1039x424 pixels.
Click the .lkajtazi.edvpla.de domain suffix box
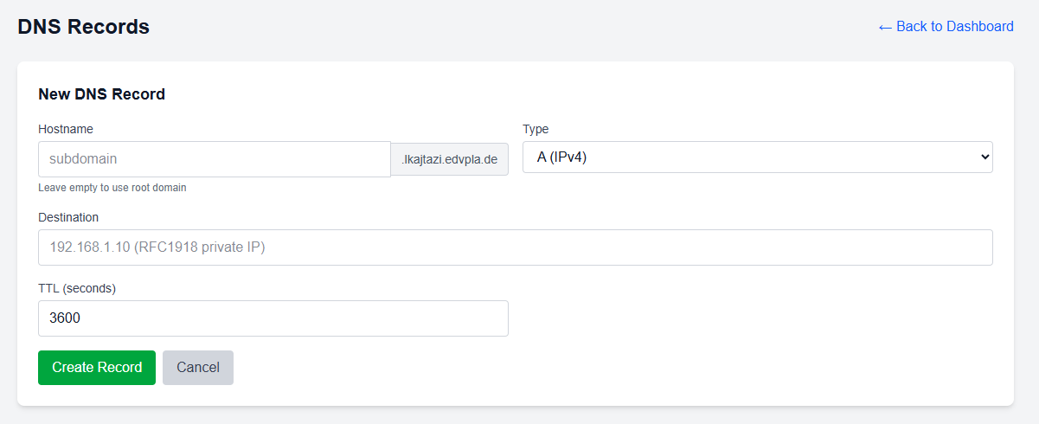[449, 159]
